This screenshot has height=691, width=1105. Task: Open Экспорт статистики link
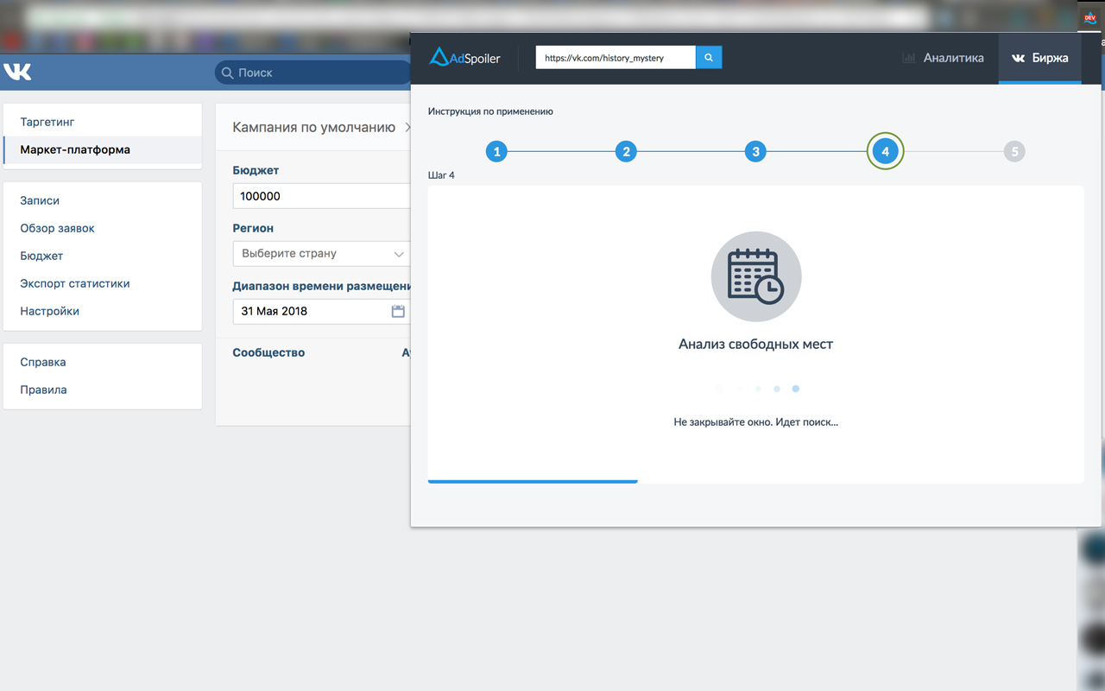75,283
